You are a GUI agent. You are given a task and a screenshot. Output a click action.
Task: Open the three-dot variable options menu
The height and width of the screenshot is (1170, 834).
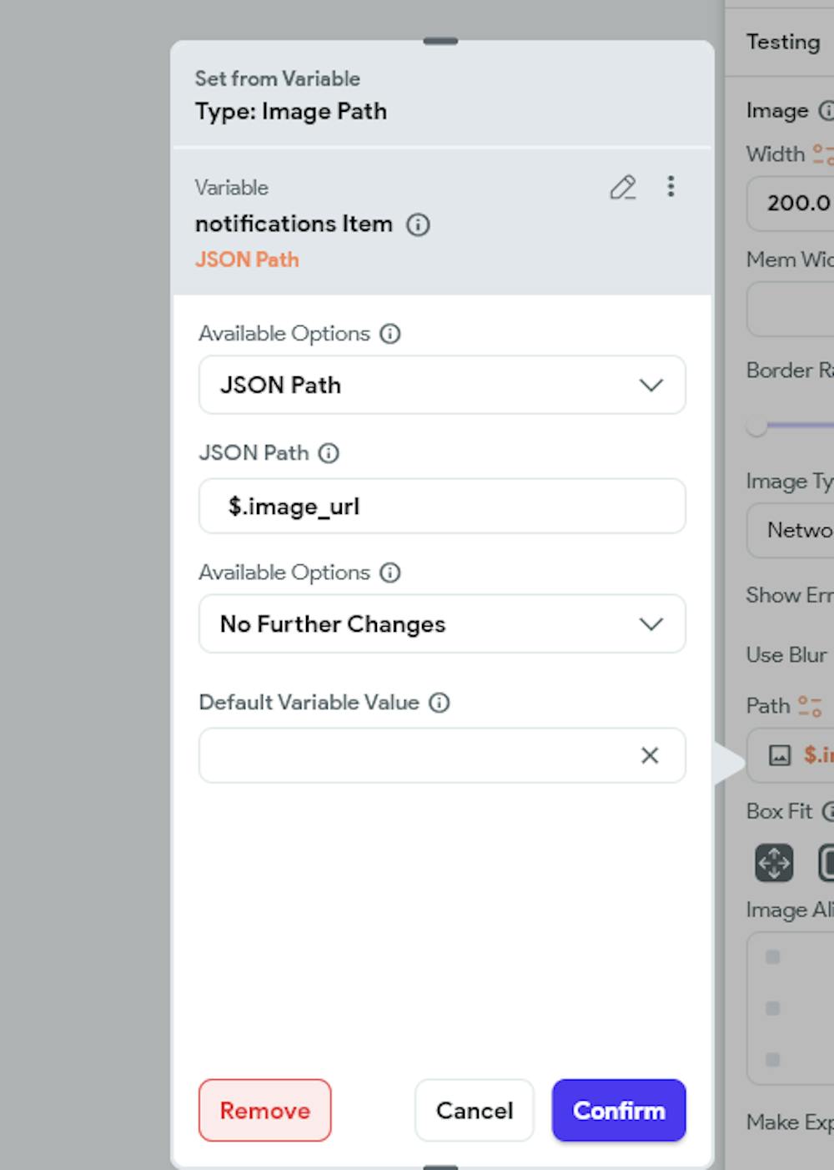(671, 187)
